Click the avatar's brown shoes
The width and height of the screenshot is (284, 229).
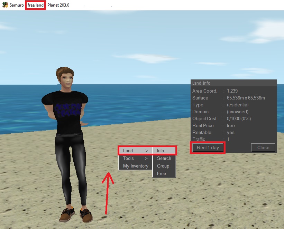75,214
